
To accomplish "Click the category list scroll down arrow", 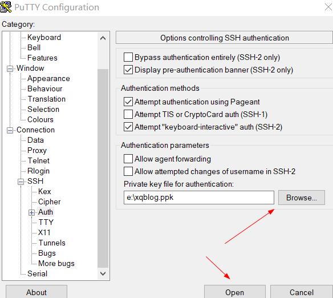I will tap(103, 273).
